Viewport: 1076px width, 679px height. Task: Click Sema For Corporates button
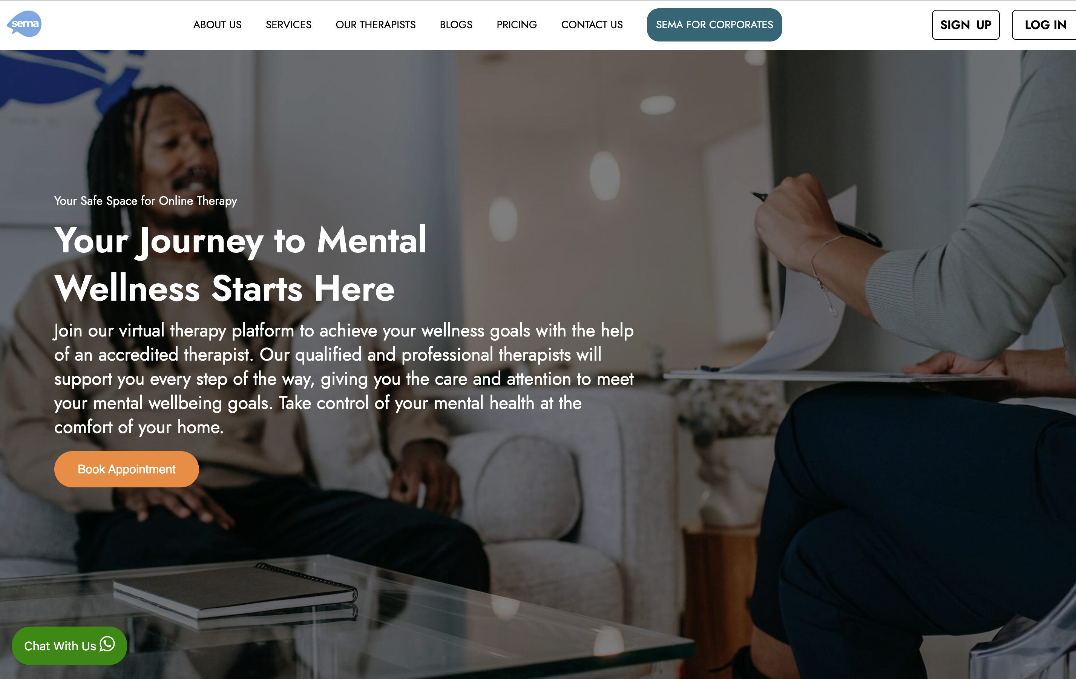coord(714,25)
